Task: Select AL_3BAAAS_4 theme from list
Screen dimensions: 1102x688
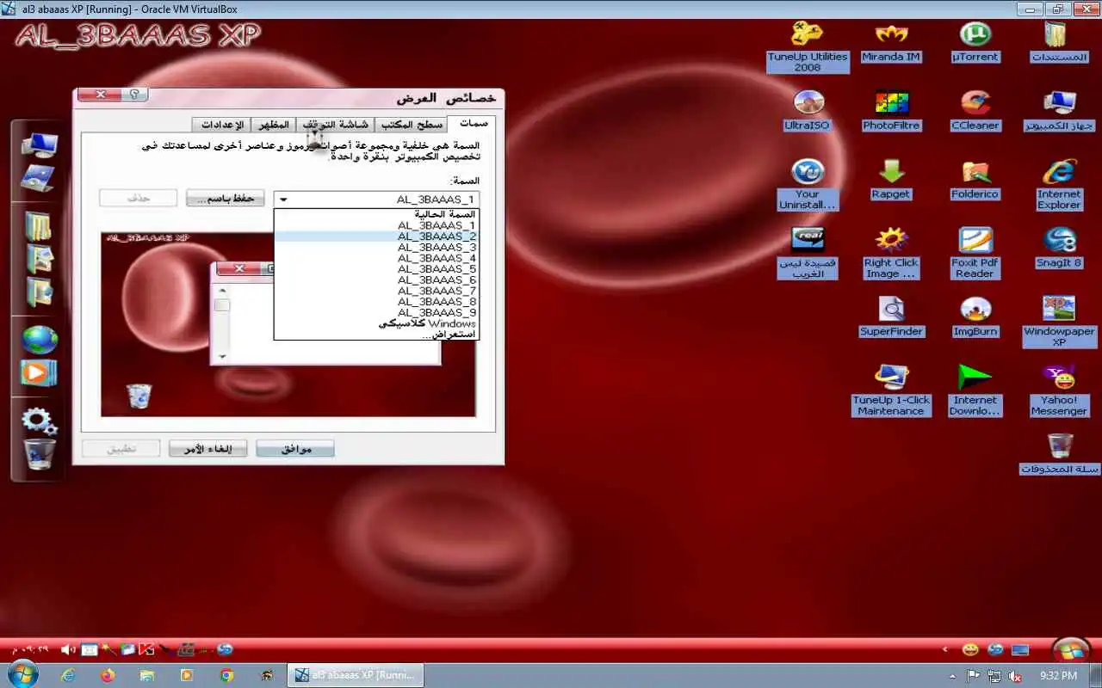Action: point(376,258)
